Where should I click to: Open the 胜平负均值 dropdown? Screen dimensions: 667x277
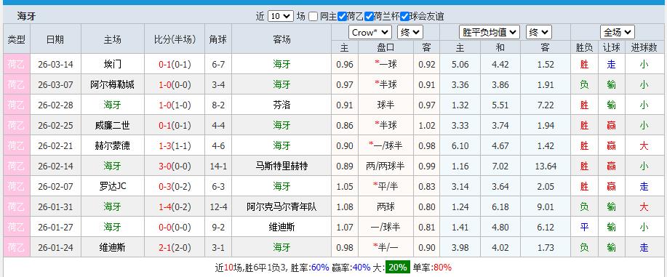(x=490, y=32)
